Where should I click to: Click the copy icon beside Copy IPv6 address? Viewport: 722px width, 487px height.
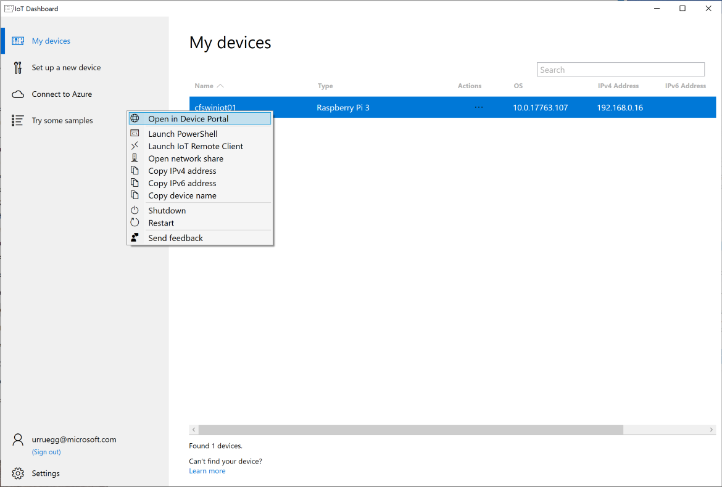[135, 183]
